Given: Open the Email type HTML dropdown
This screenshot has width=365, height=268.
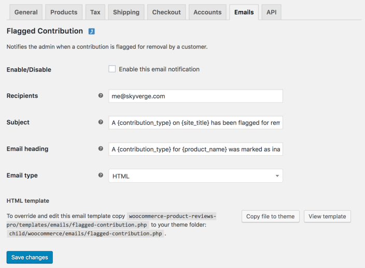Looking at the screenshot, I should [195, 176].
